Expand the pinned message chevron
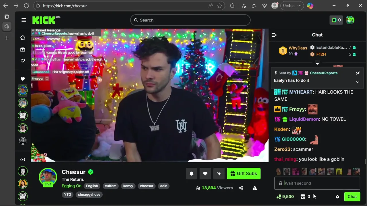This screenshot has width=367, height=206. pyautogui.click(x=358, y=82)
